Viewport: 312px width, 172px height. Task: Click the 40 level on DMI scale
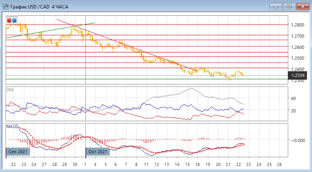pyautogui.click(x=293, y=98)
